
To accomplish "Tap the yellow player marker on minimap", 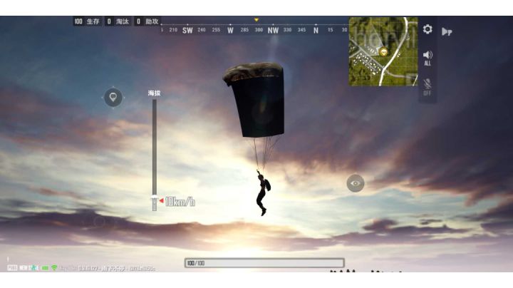I will (383, 51).
